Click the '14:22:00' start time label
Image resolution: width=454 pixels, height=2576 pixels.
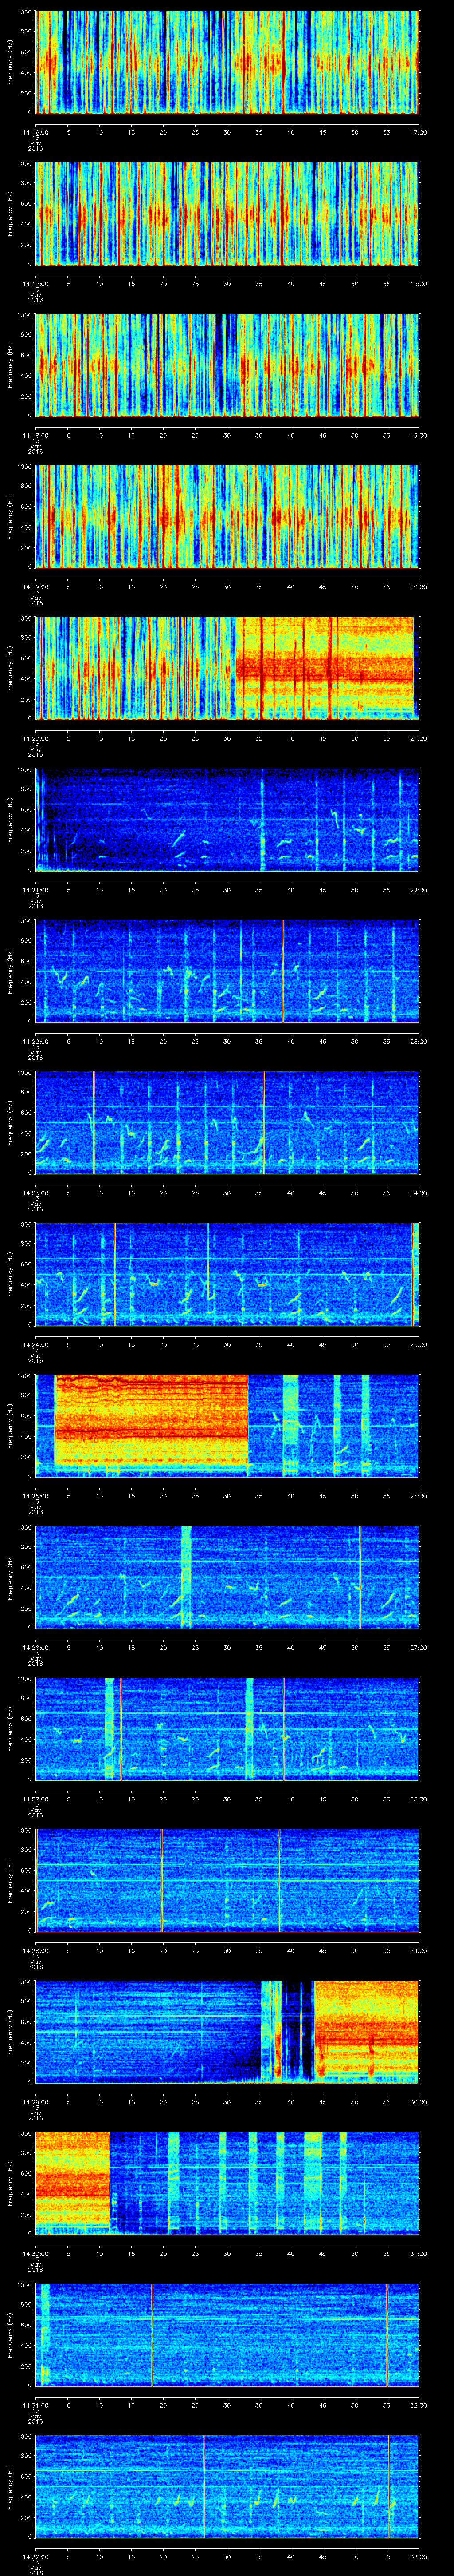pyautogui.click(x=36, y=1041)
